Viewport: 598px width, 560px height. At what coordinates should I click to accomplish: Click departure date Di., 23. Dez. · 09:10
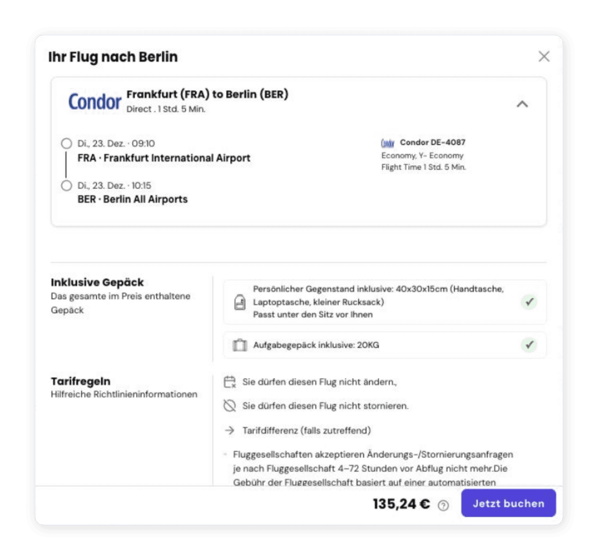(x=116, y=144)
